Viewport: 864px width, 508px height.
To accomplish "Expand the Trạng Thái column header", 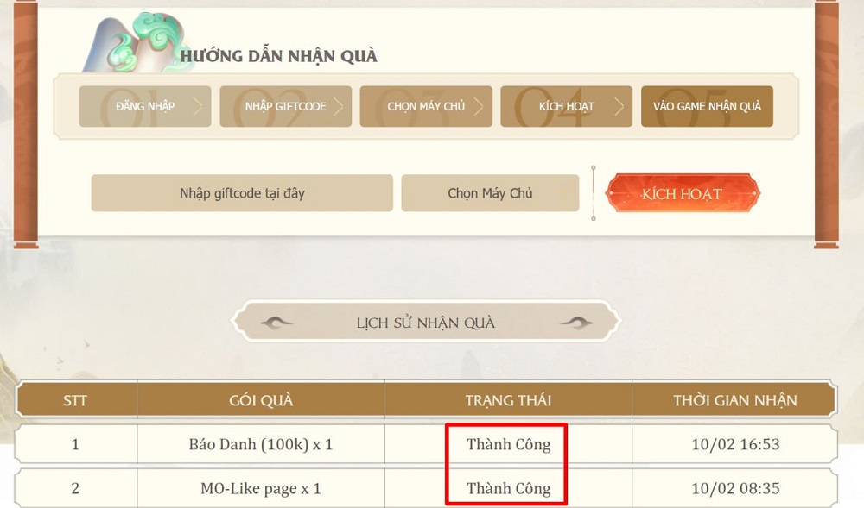I will pyautogui.click(x=507, y=399).
